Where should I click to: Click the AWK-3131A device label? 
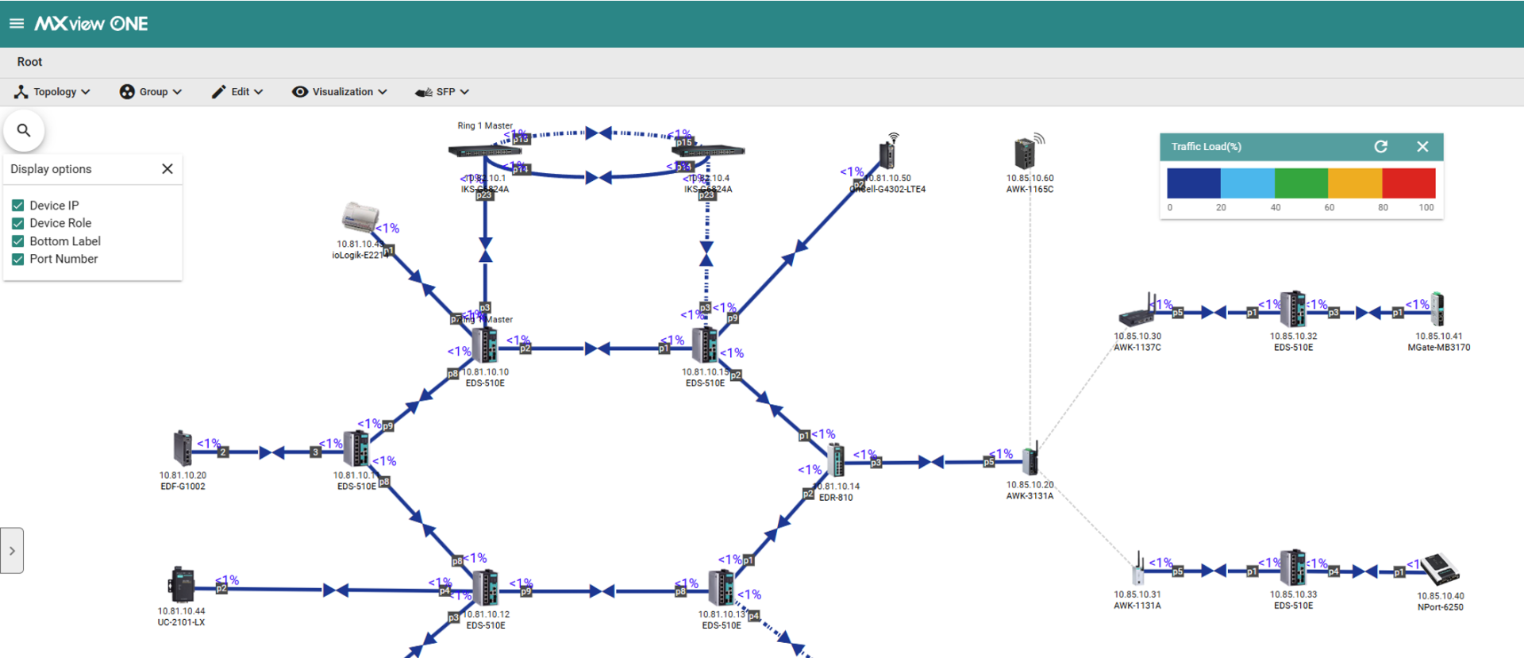(x=1030, y=496)
